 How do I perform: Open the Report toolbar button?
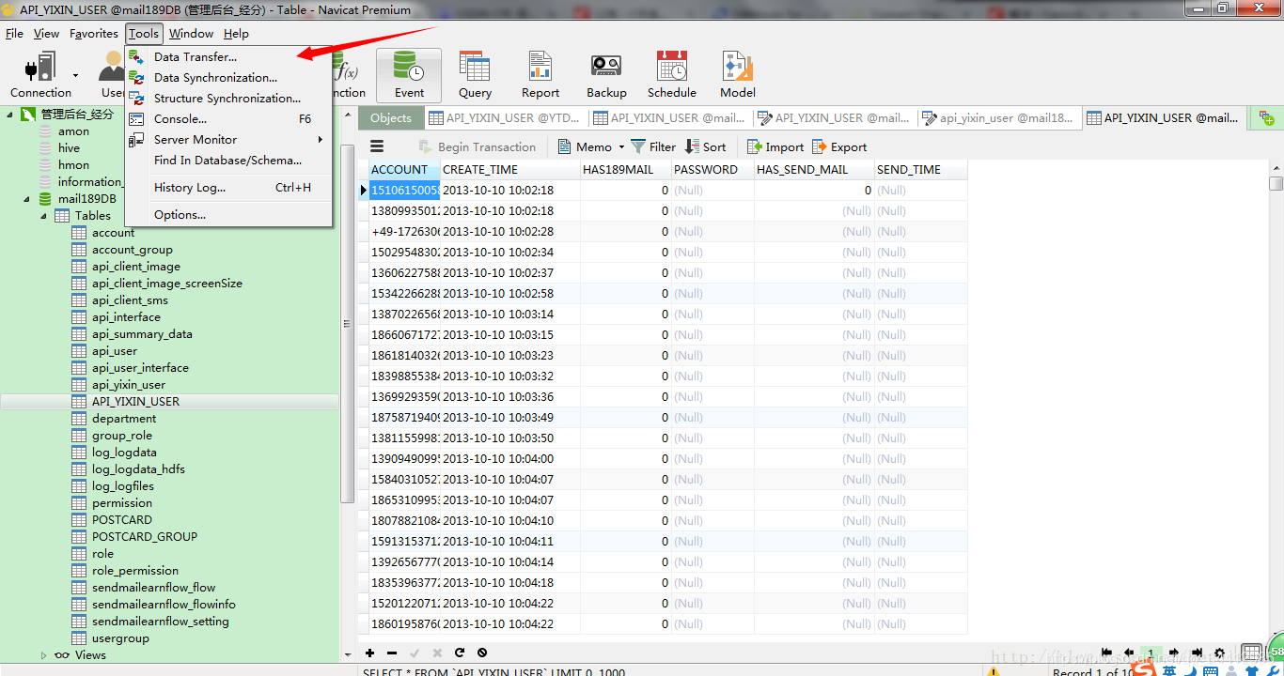click(540, 75)
